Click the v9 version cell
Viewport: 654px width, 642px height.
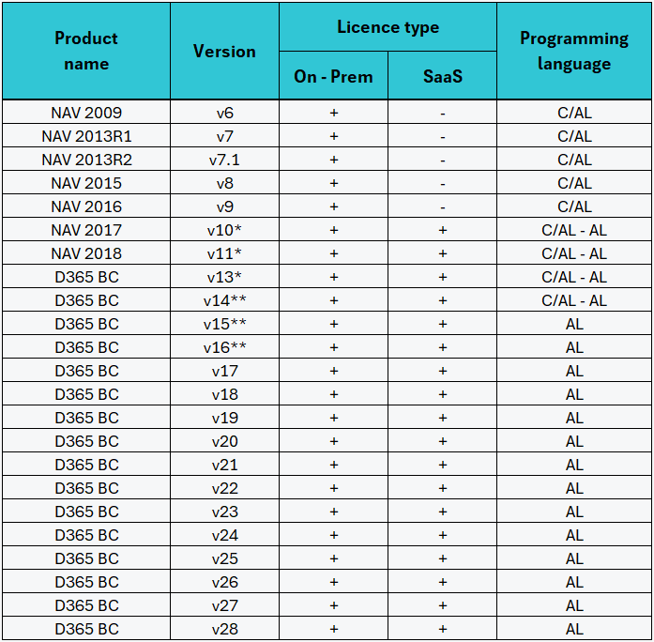pyautogui.click(x=224, y=206)
